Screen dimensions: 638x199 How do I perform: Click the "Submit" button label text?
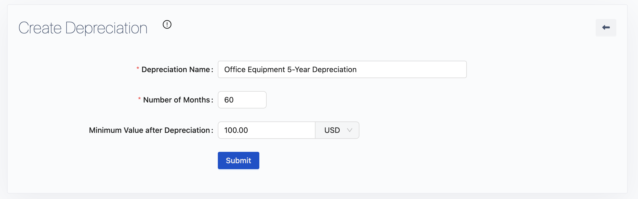pyautogui.click(x=238, y=161)
